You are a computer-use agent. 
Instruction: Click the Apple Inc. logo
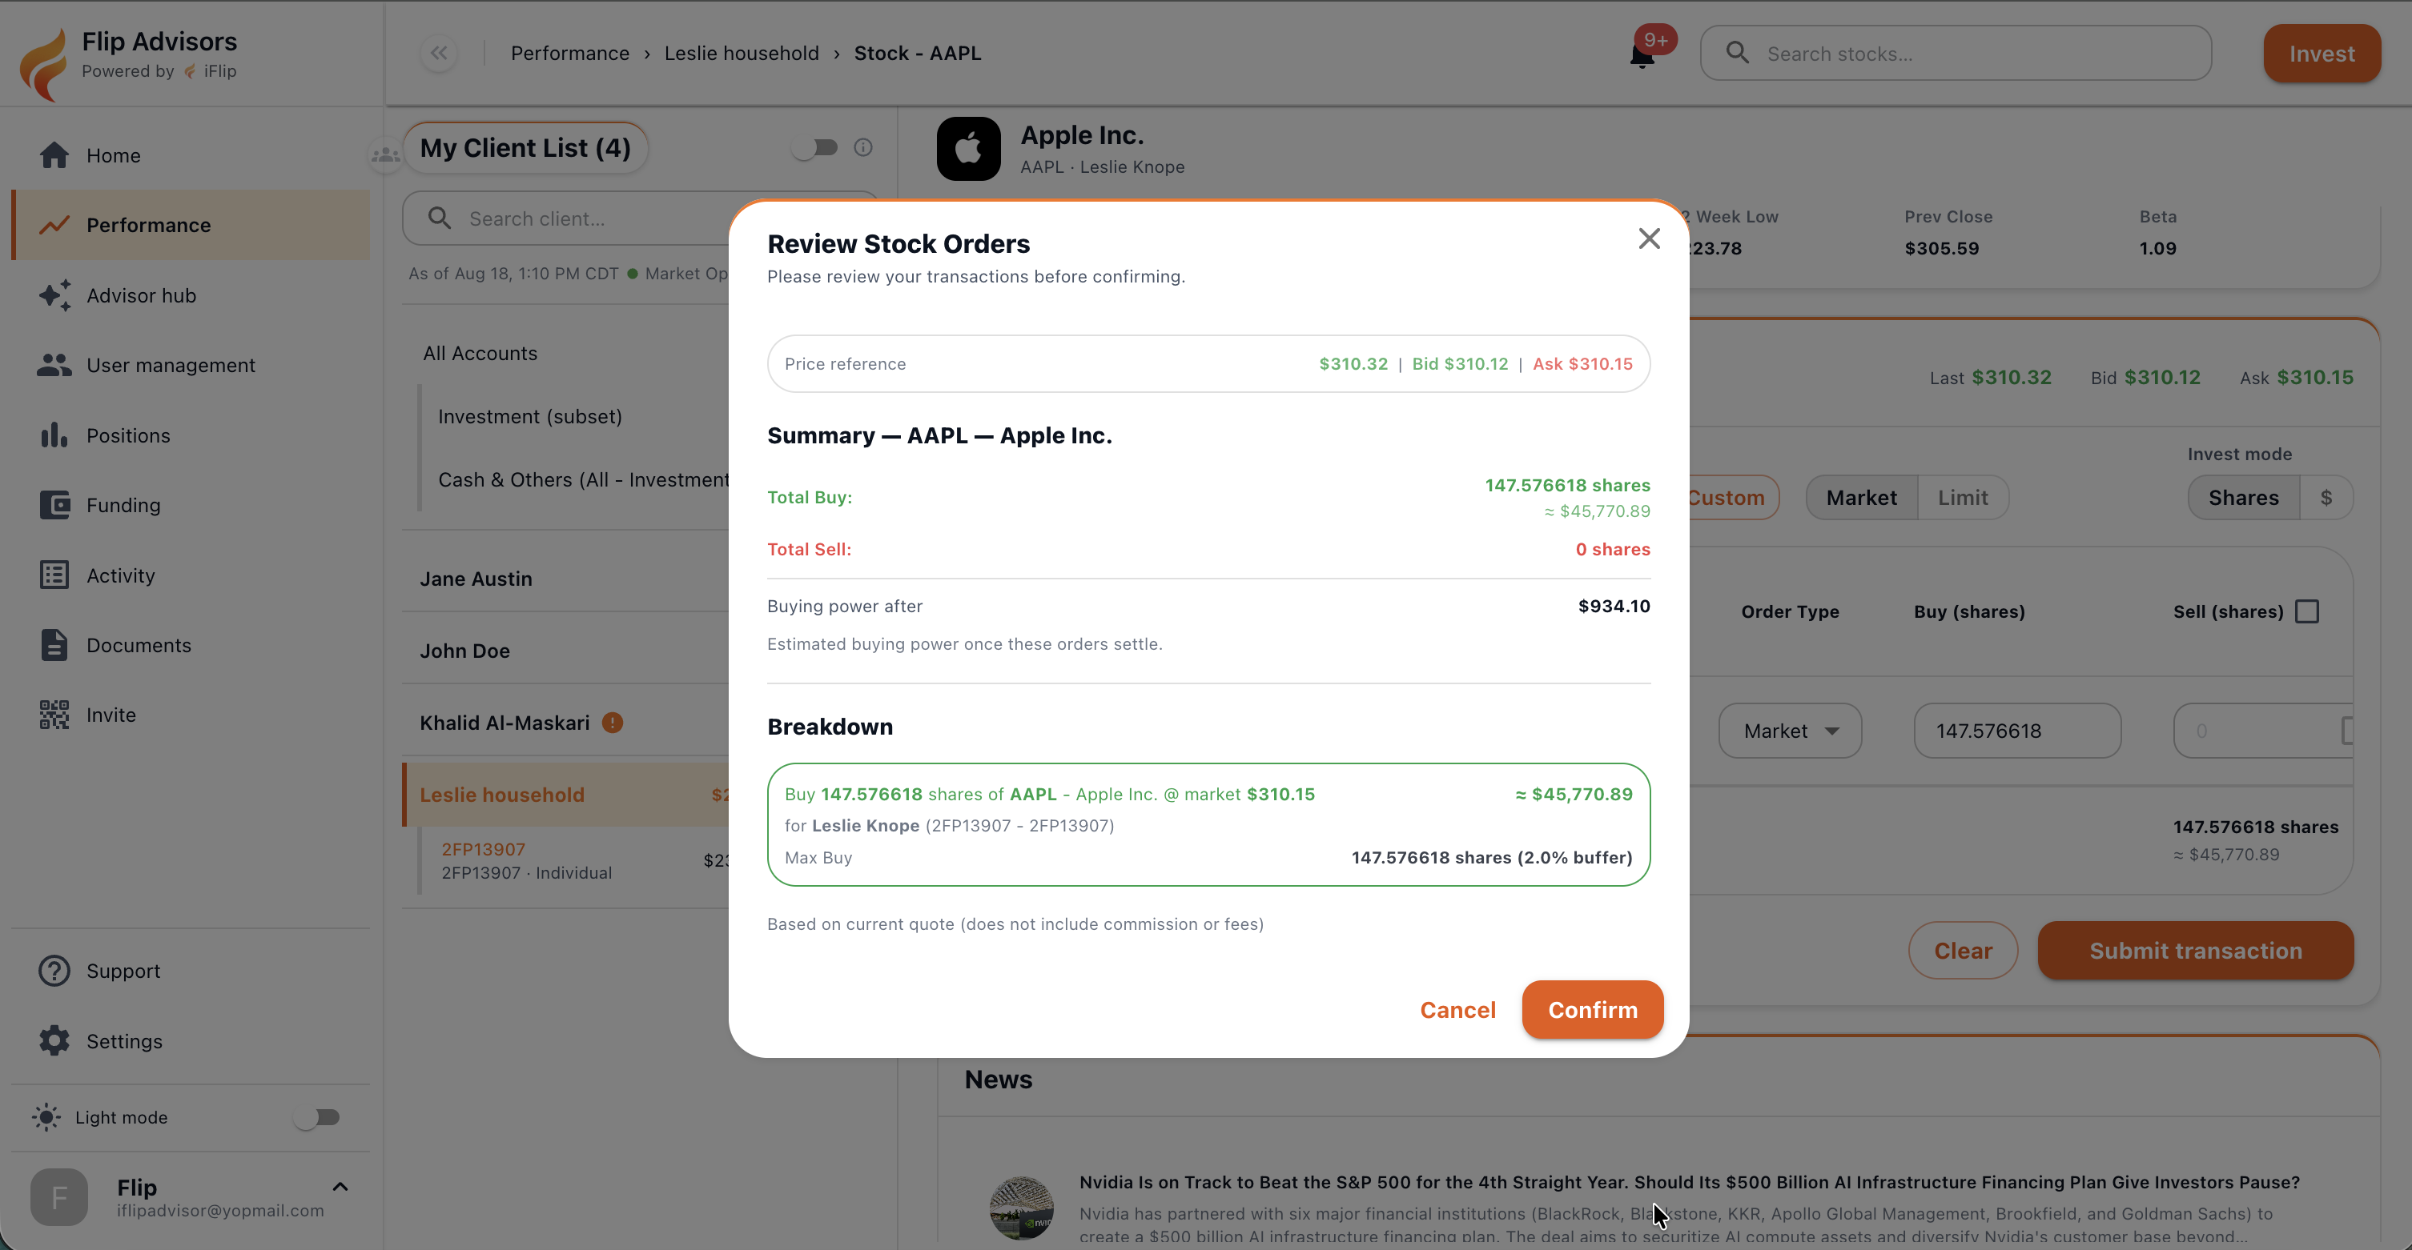(969, 149)
